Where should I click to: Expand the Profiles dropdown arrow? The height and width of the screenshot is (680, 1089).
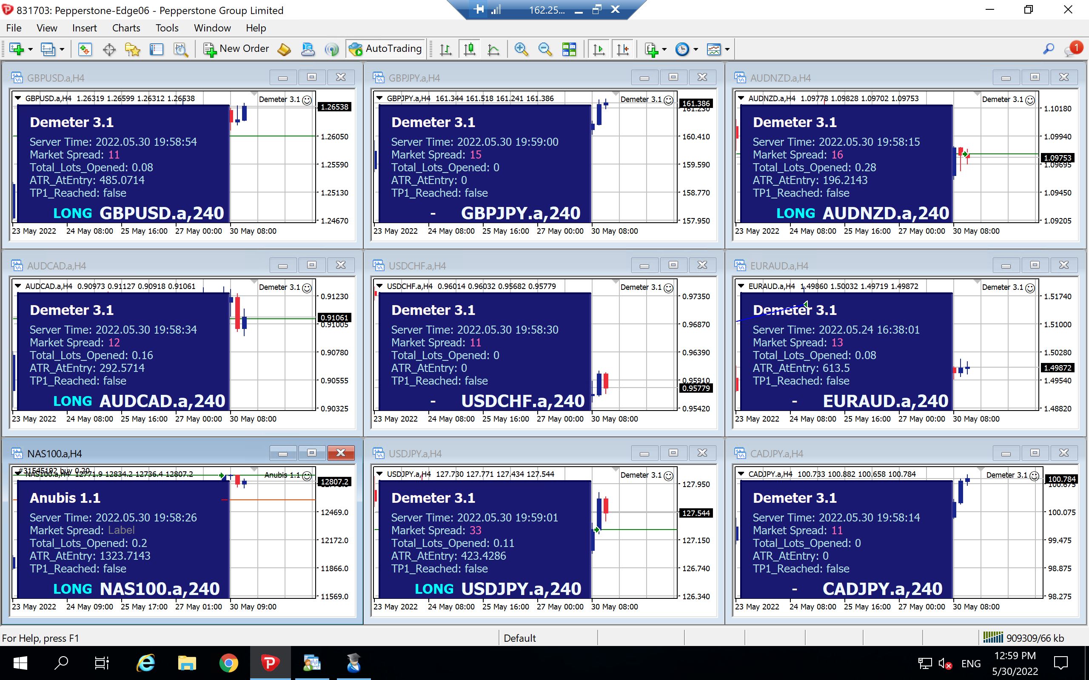[x=62, y=49]
